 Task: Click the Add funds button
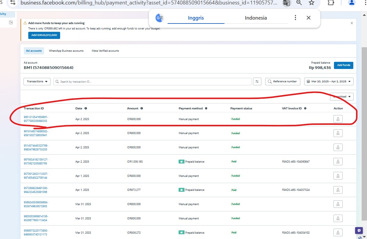[343, 65]
